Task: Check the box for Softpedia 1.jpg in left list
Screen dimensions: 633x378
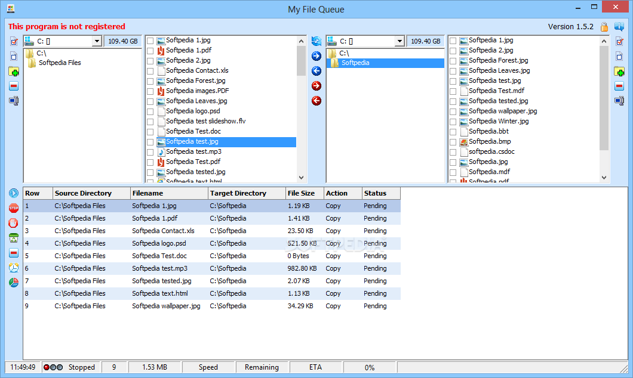Action: point(150,41)
